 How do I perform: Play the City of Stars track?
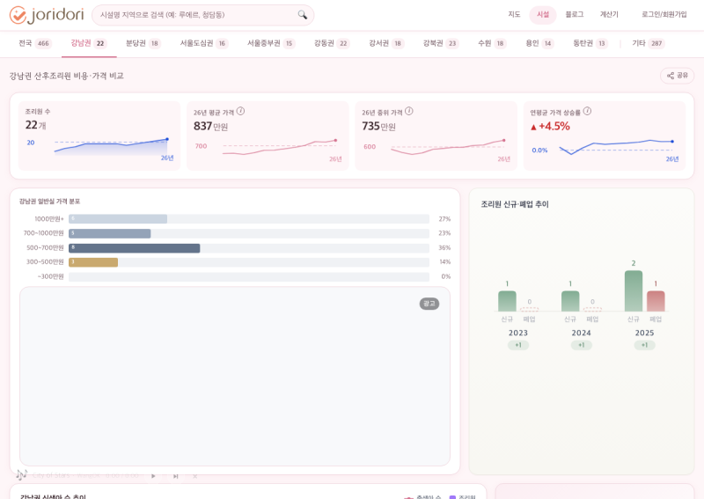(153, 476)
